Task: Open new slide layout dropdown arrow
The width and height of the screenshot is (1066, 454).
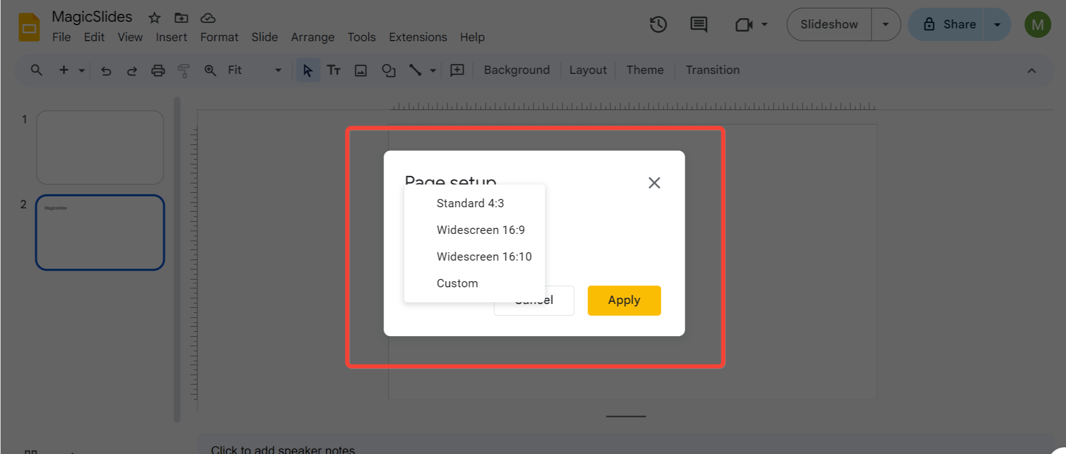Action: (82, 71)
